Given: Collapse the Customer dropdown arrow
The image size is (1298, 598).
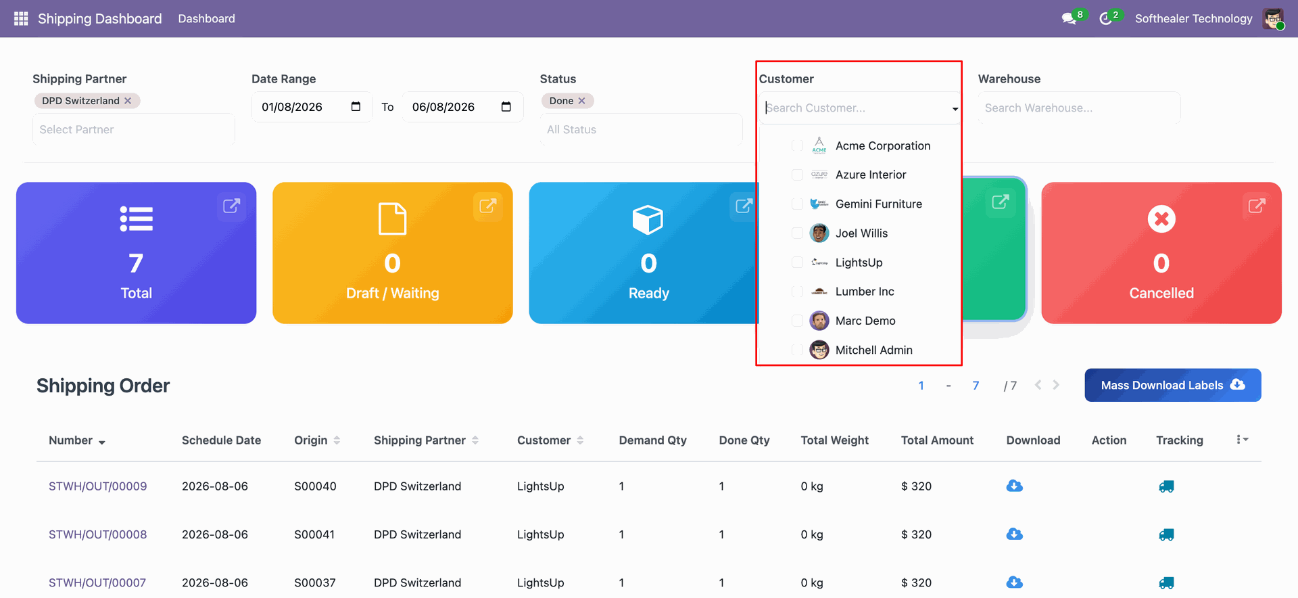Looking at the screenshot, I should point(955,109).
